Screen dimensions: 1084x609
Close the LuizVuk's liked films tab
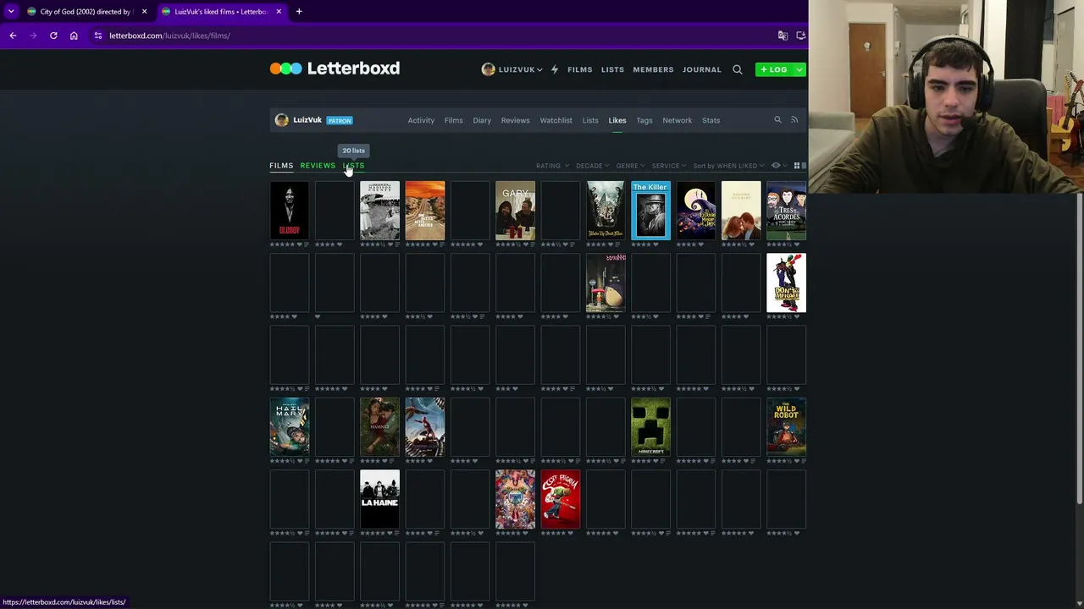[x=279, y=12]
